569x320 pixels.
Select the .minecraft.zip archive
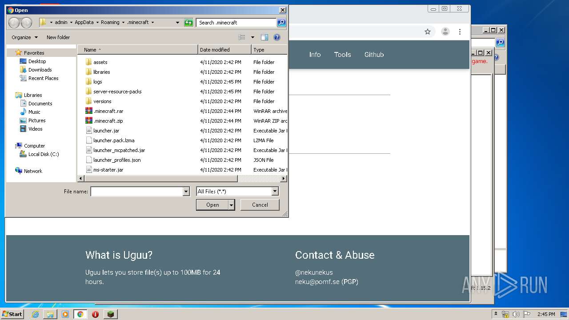coord(108,121)
